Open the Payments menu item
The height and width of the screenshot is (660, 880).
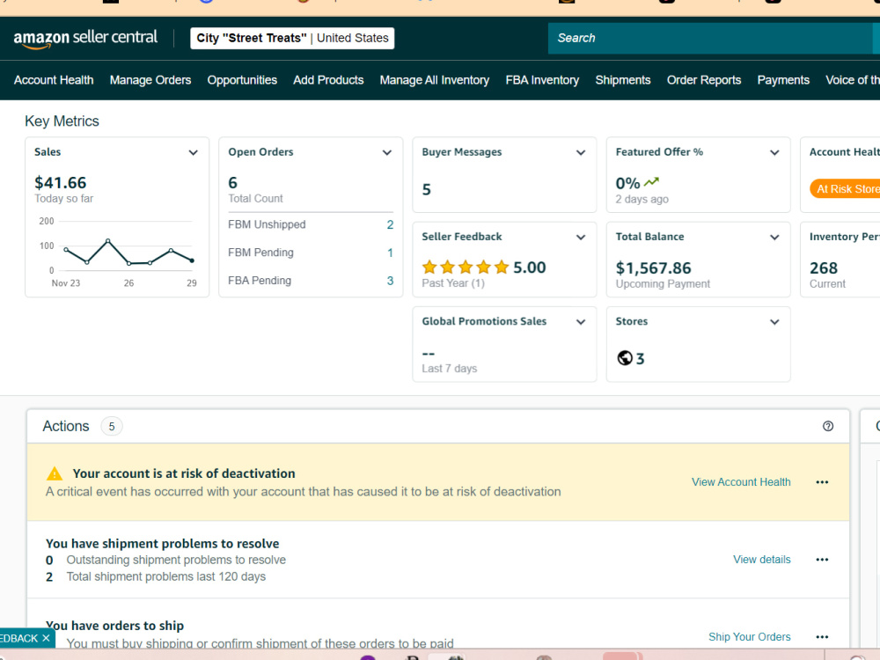click(783, 80)
